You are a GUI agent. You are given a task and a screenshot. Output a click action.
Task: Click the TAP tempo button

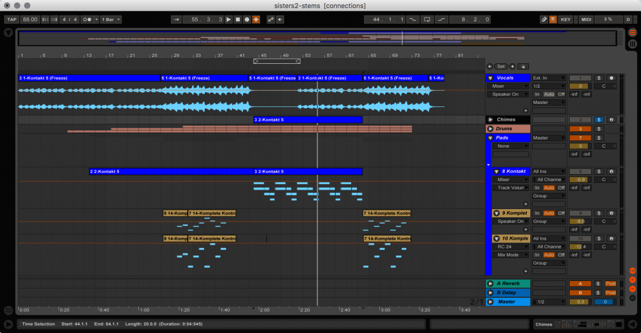tap(11, 19)
